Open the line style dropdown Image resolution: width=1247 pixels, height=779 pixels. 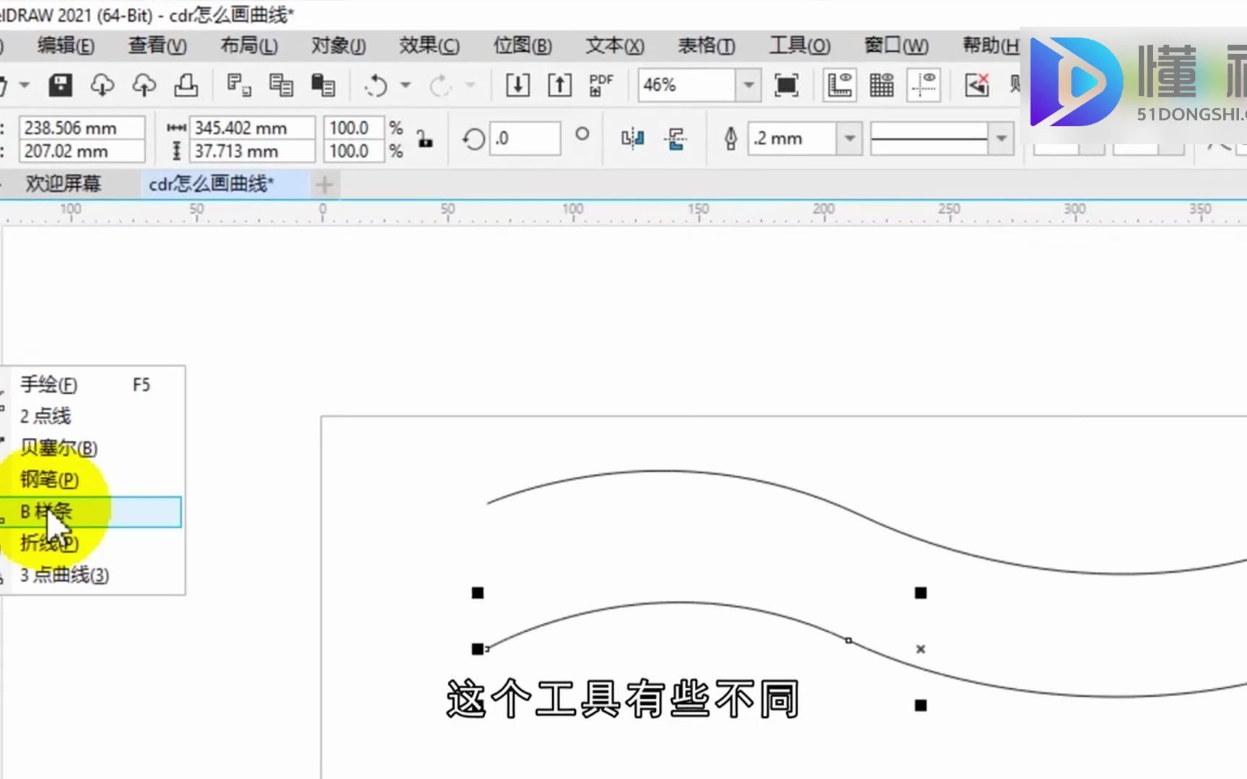tap(1001, 138)
